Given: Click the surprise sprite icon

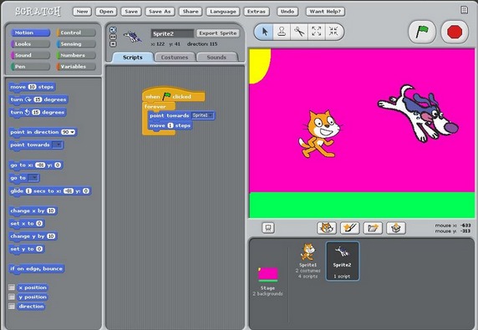Looking at the screenshot, I should pos(396,227).
